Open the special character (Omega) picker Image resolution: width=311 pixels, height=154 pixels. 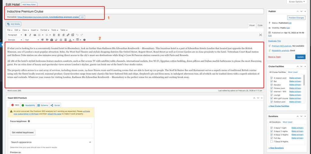[x=61, y=40]
